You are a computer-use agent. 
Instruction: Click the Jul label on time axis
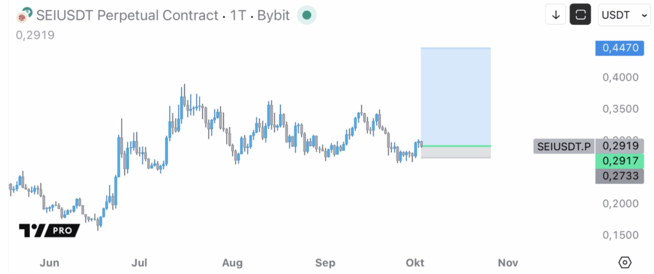(139, 263)
